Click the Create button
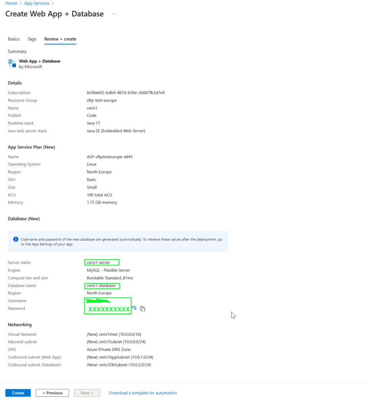369x406 pixels. 18,393
